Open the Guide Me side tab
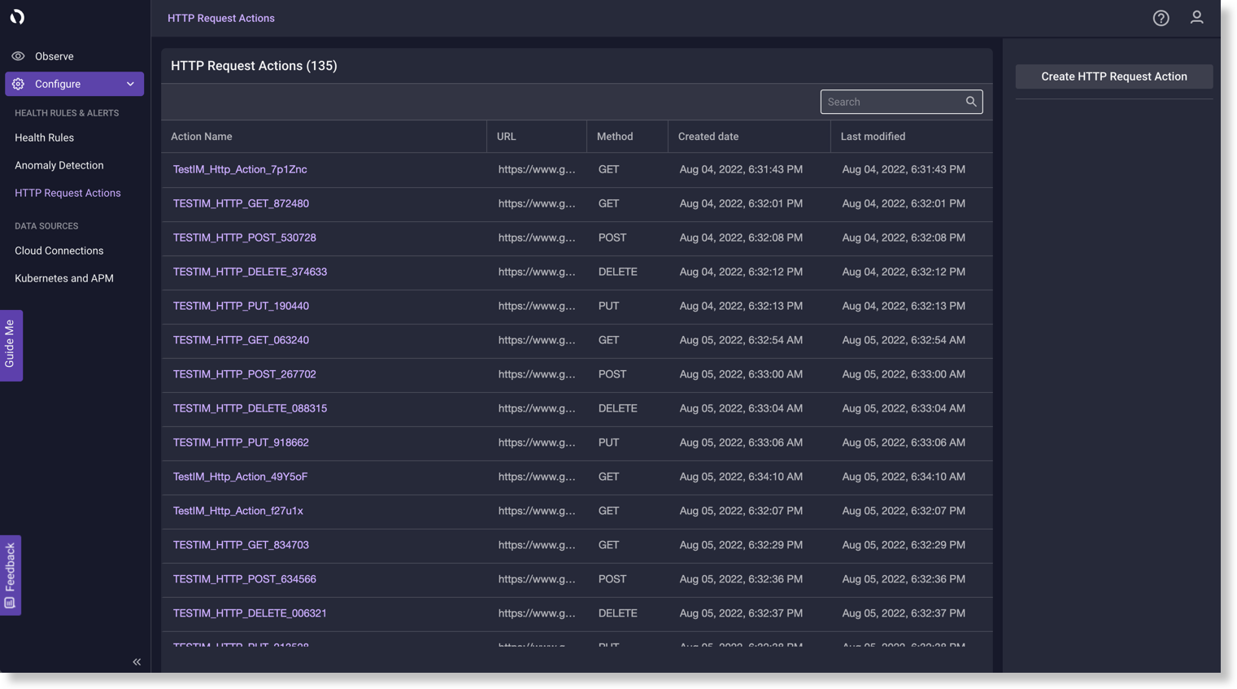This screenshot has width=1237, height=689. click(x=11, y=345)
